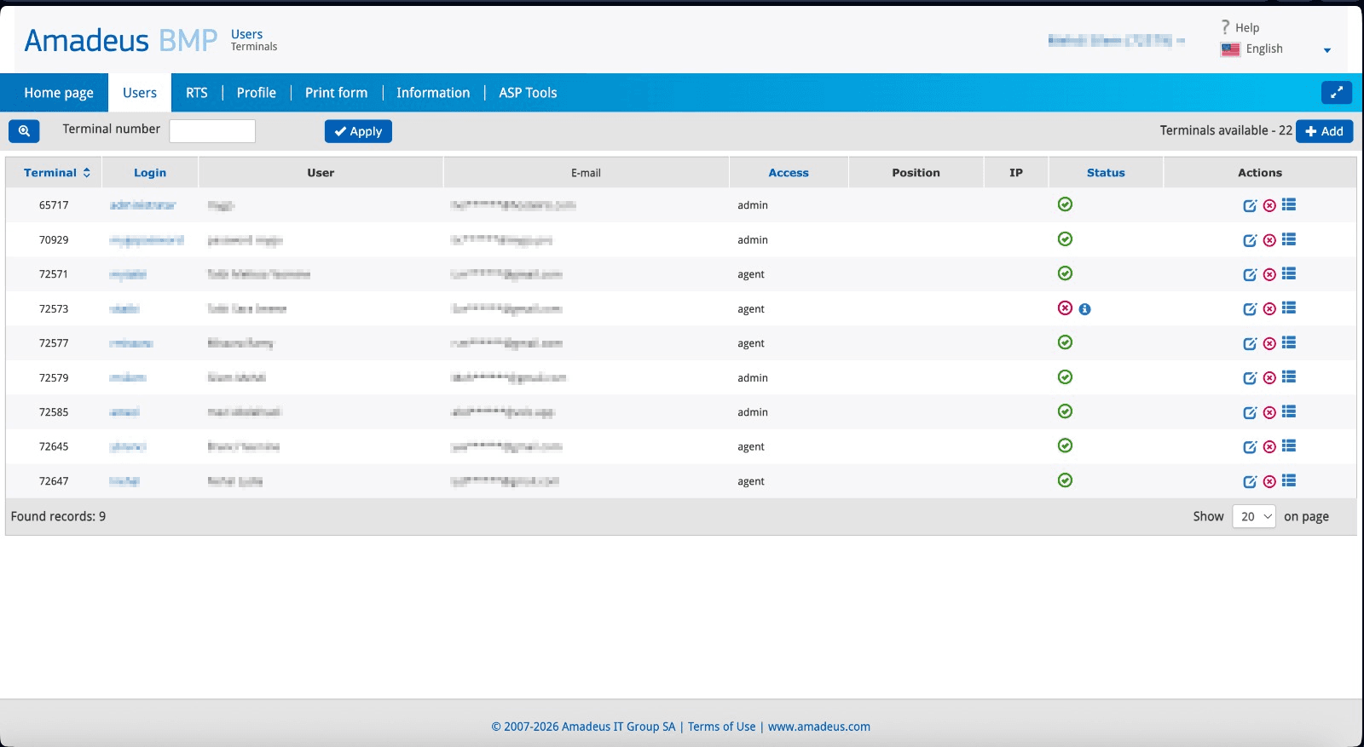Edit the user on terminal 72645
The width and height of the screenshot is (1364, 747).
pos(1250,447)
